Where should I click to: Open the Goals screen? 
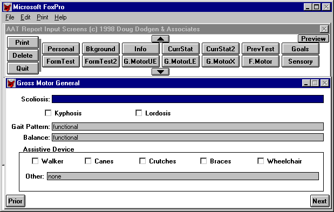point(301,49)
